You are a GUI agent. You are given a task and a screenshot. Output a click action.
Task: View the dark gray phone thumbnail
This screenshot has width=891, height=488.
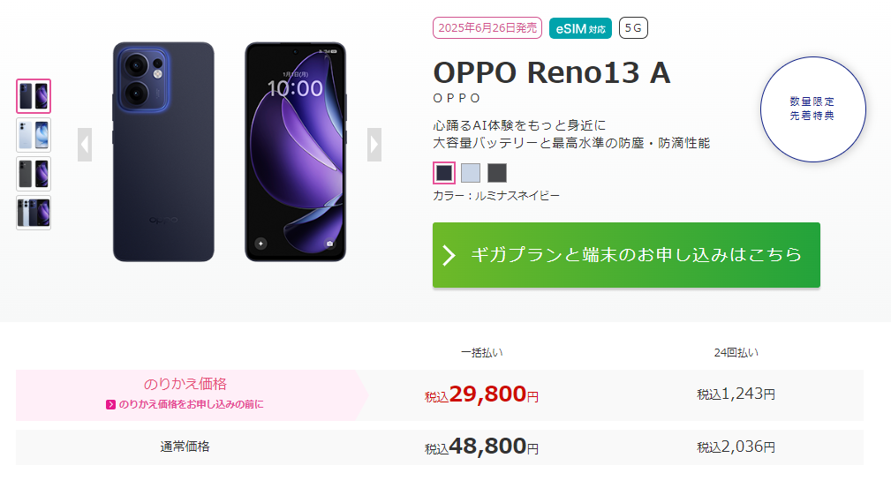click(x=34, y=174)
